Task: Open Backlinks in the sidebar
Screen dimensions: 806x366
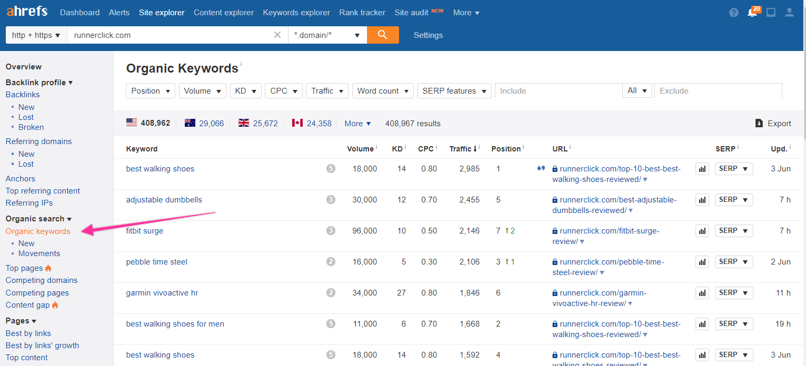Action: click(x=23, y=95)
